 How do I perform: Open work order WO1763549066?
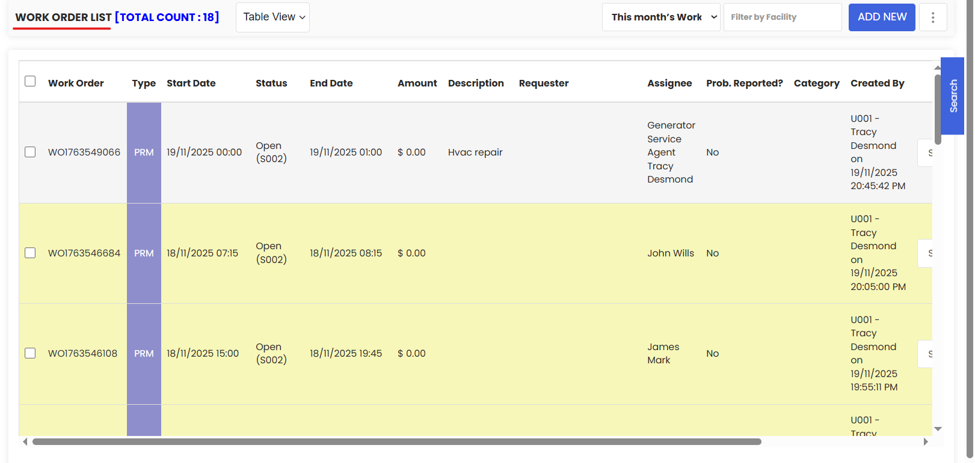click(84, 152)
